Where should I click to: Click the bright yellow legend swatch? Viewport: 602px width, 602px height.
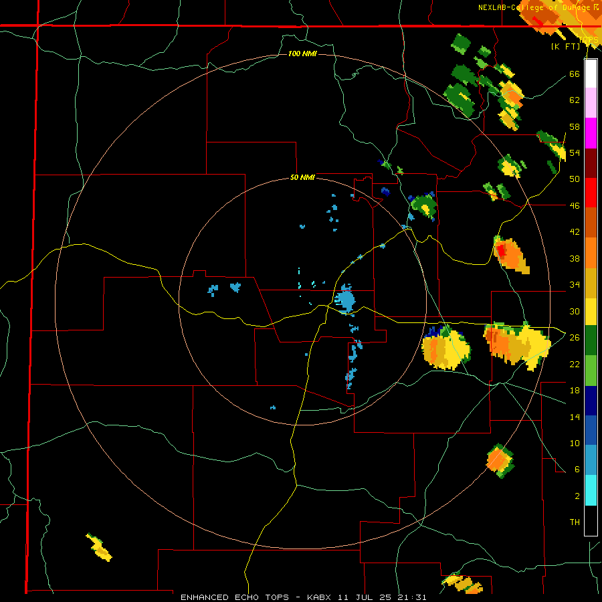click(591, 312)
